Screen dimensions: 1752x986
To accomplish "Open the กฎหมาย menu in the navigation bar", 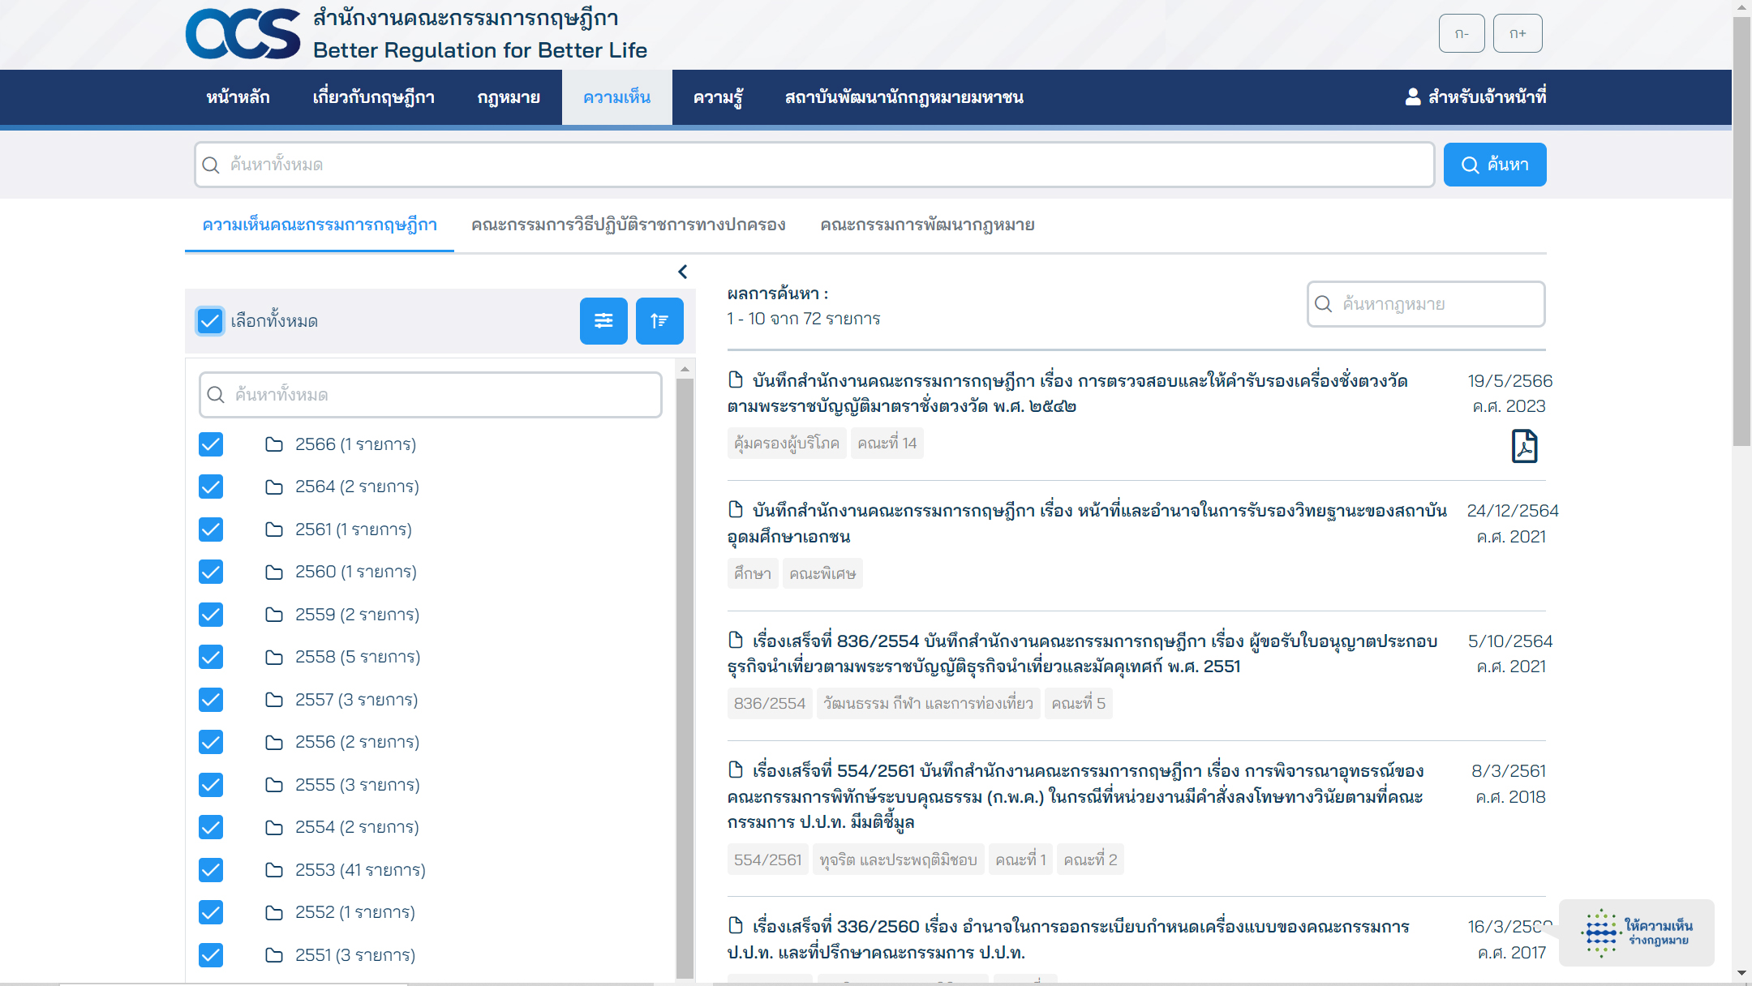I will 509,97.
